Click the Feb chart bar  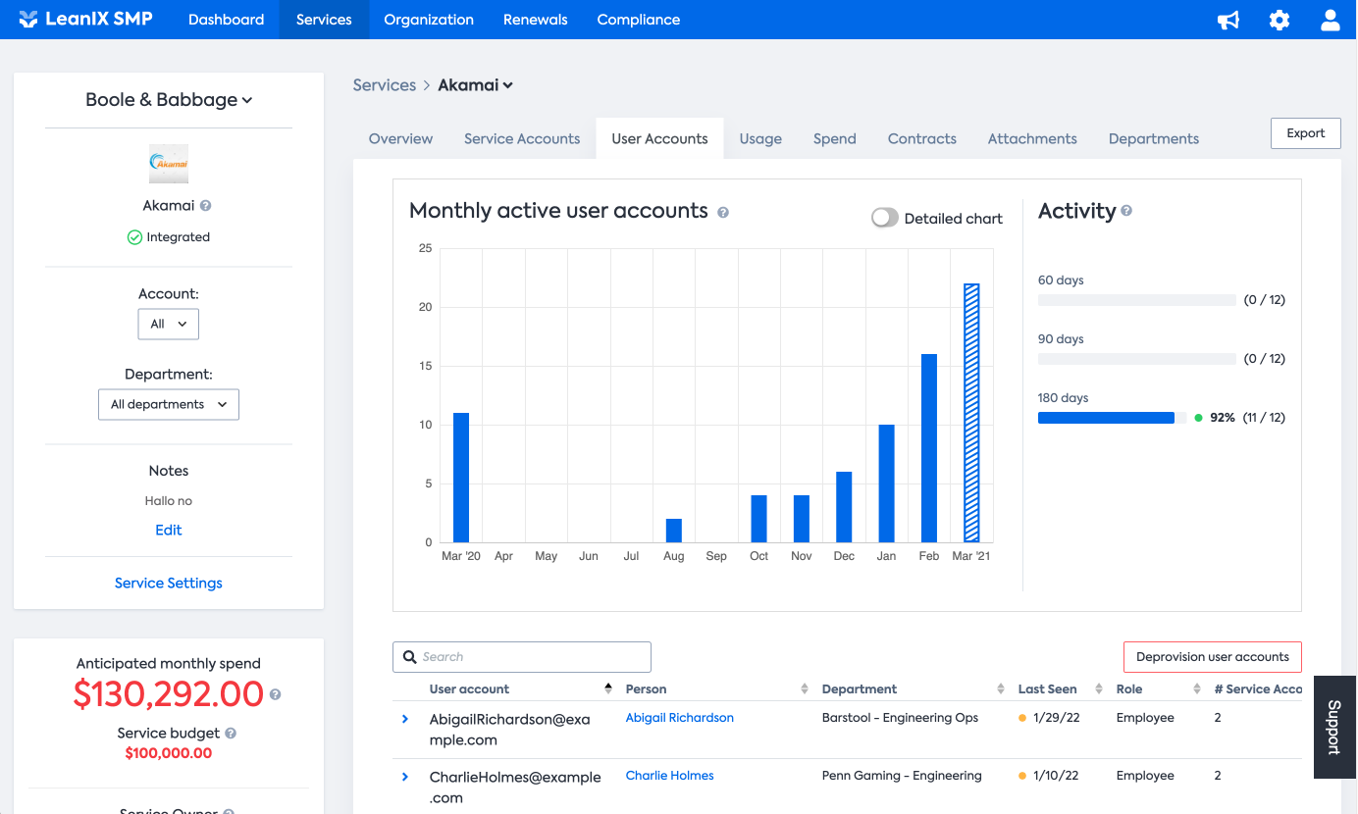(x=929, y=448)
